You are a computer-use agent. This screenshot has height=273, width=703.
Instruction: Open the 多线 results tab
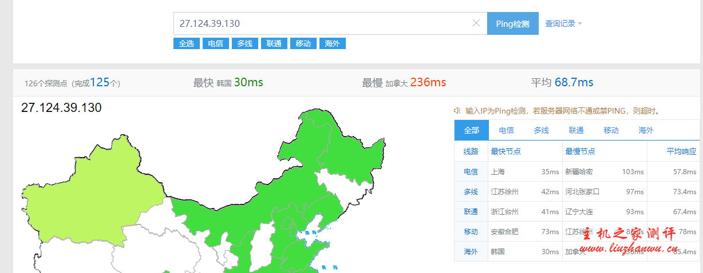point(541,130)
